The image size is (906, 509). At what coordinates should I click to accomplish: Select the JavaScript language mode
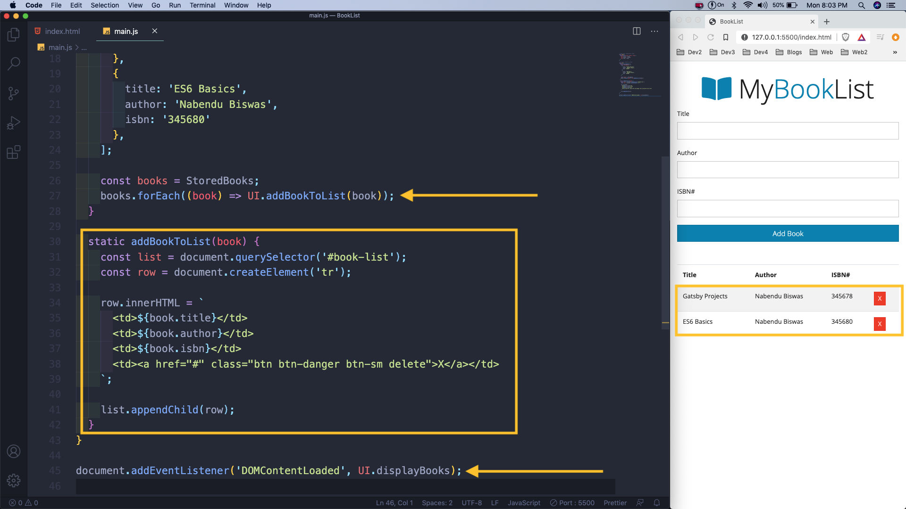(524, 503)
